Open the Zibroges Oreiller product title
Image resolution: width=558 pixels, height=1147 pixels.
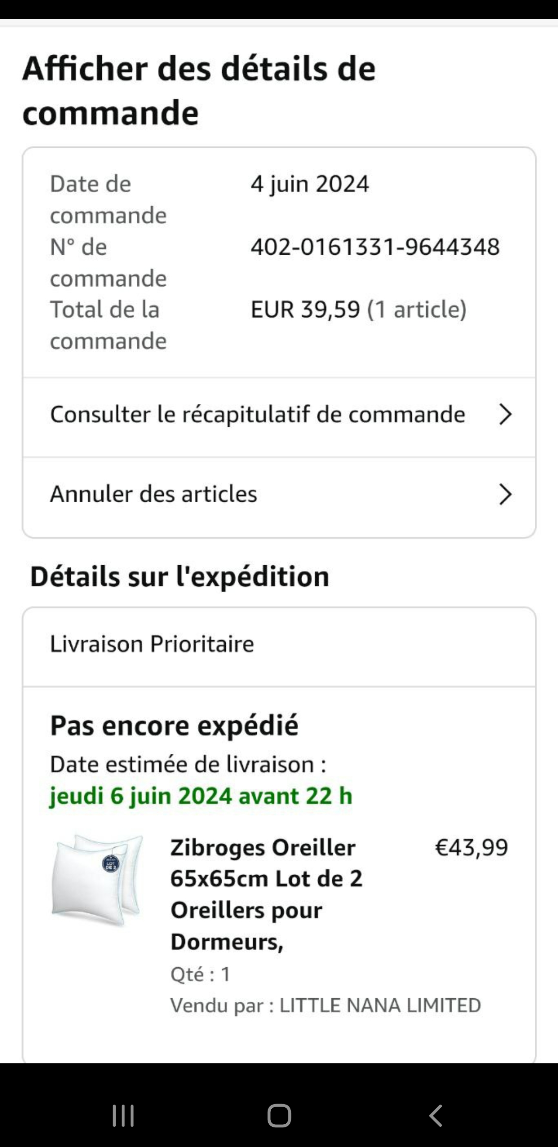[266, 894]
